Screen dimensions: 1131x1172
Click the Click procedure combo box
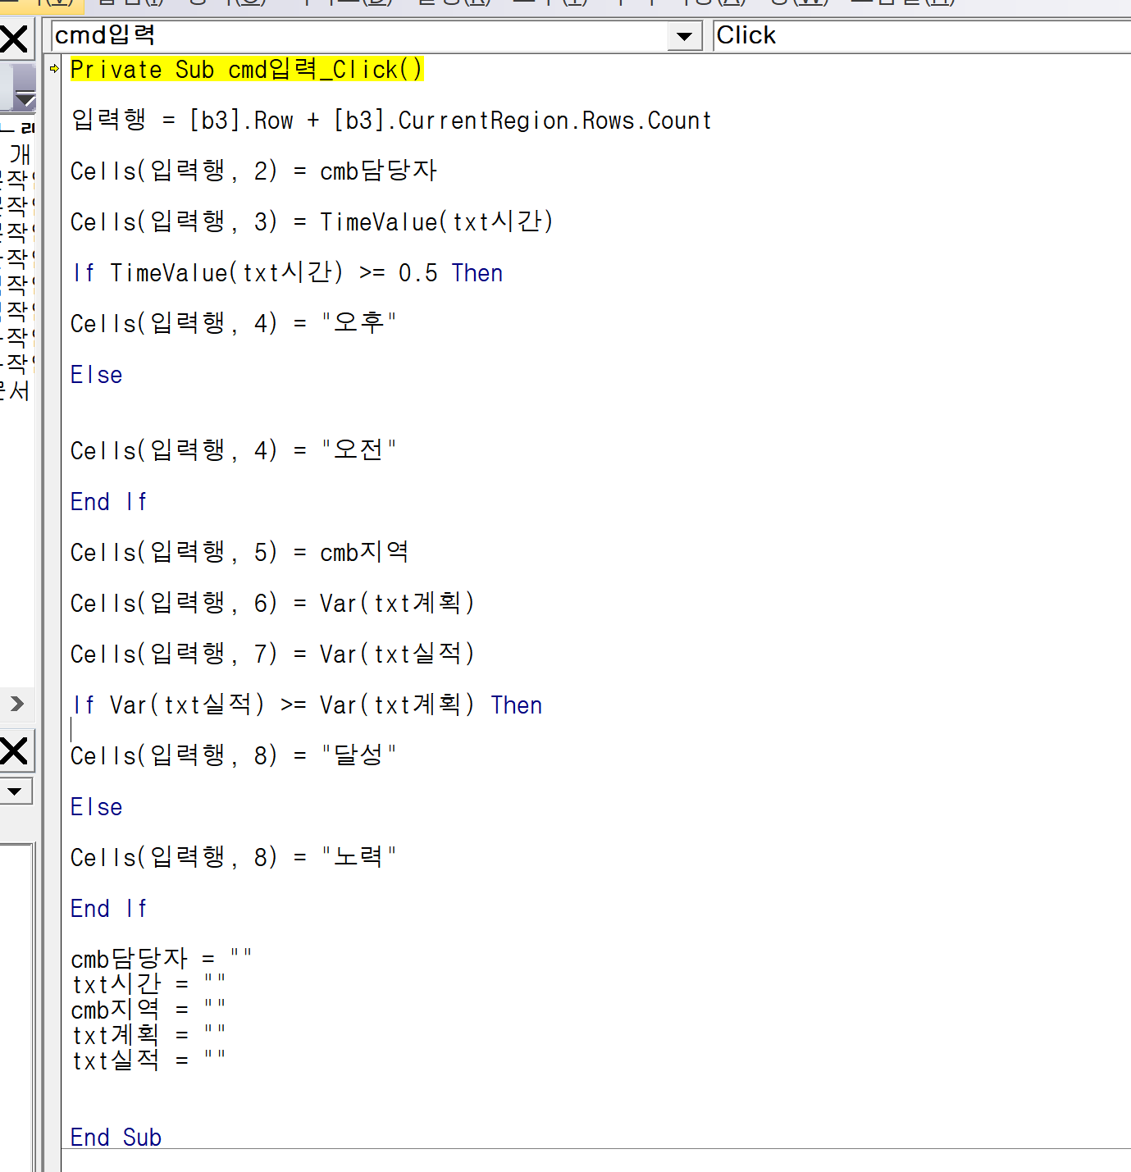pos(919,36)
